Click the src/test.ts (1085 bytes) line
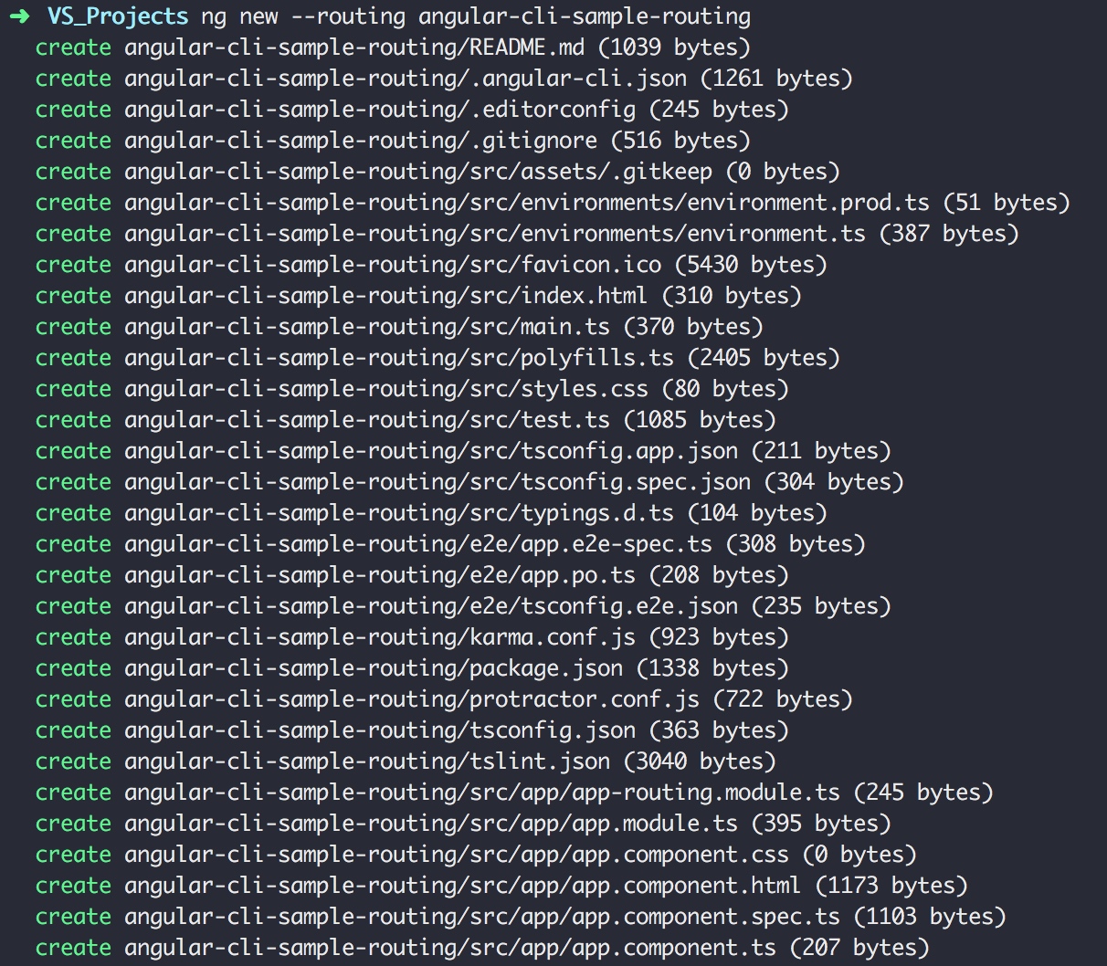The height and width of the screenshot is (966, 1107). 406,420
